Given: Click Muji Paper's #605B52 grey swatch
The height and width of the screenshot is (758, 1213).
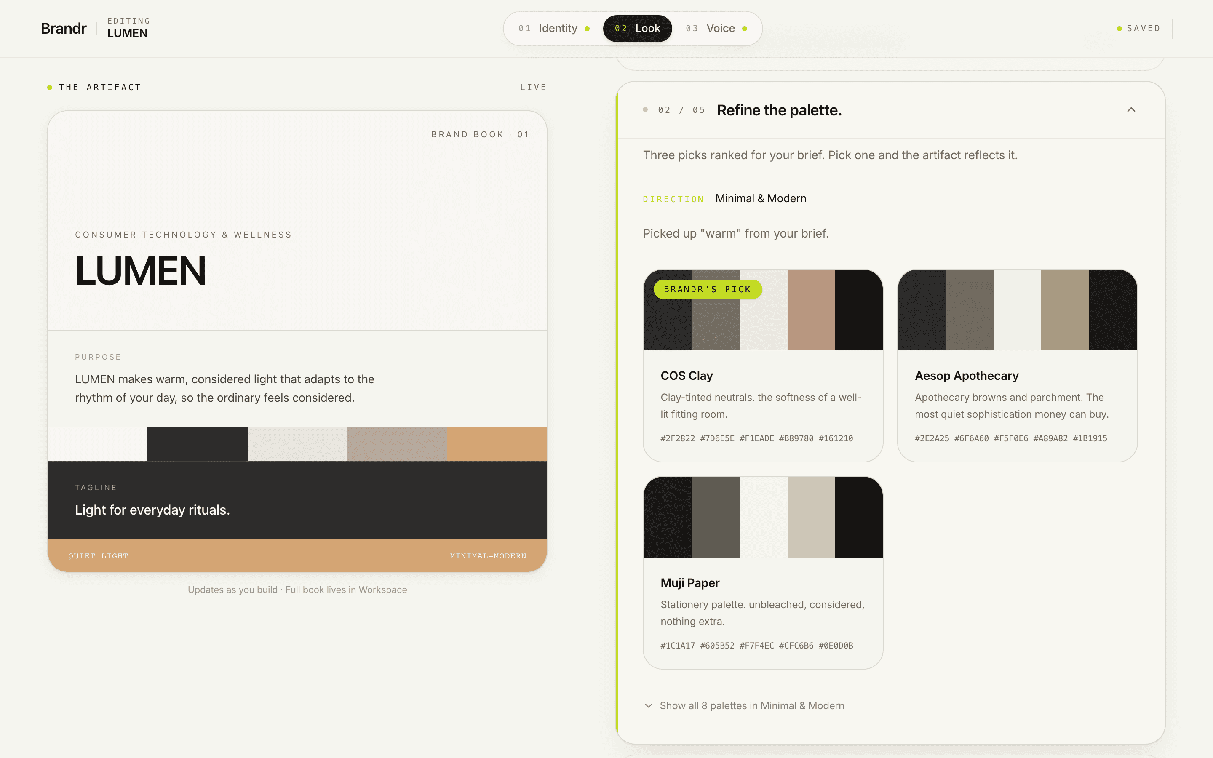Looking at the screenshot, I should pyautogui.click(x=715, y=517).
